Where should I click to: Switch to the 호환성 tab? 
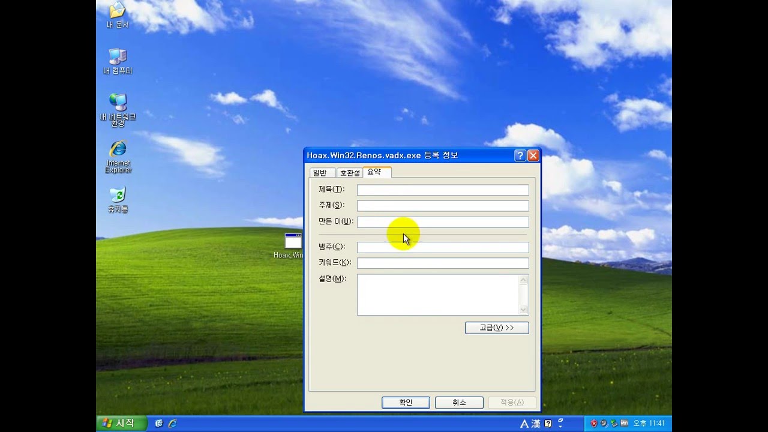pos(350,173)
